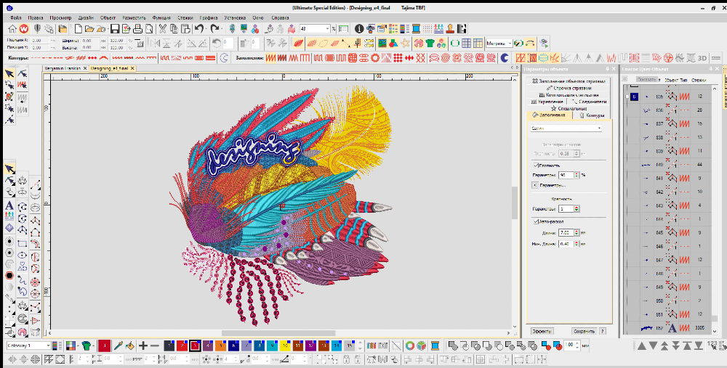Close the Designing_e4_final document tab
This screenshot has width=727, height=368.
134,68
